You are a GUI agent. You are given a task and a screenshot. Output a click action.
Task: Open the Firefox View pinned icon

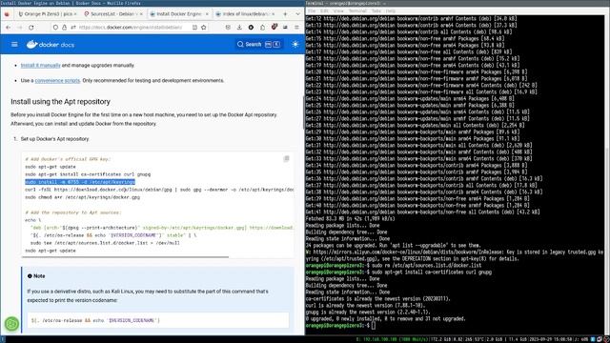click(7, 14)
